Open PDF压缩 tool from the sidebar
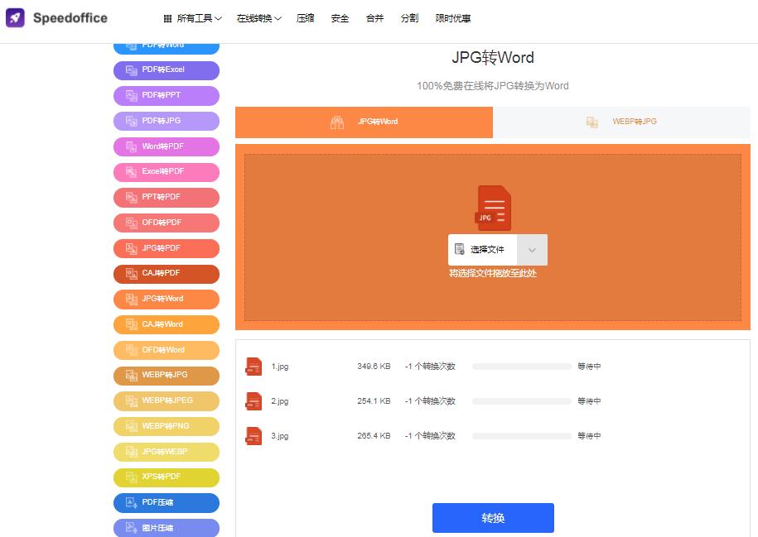 coord(167,502)
